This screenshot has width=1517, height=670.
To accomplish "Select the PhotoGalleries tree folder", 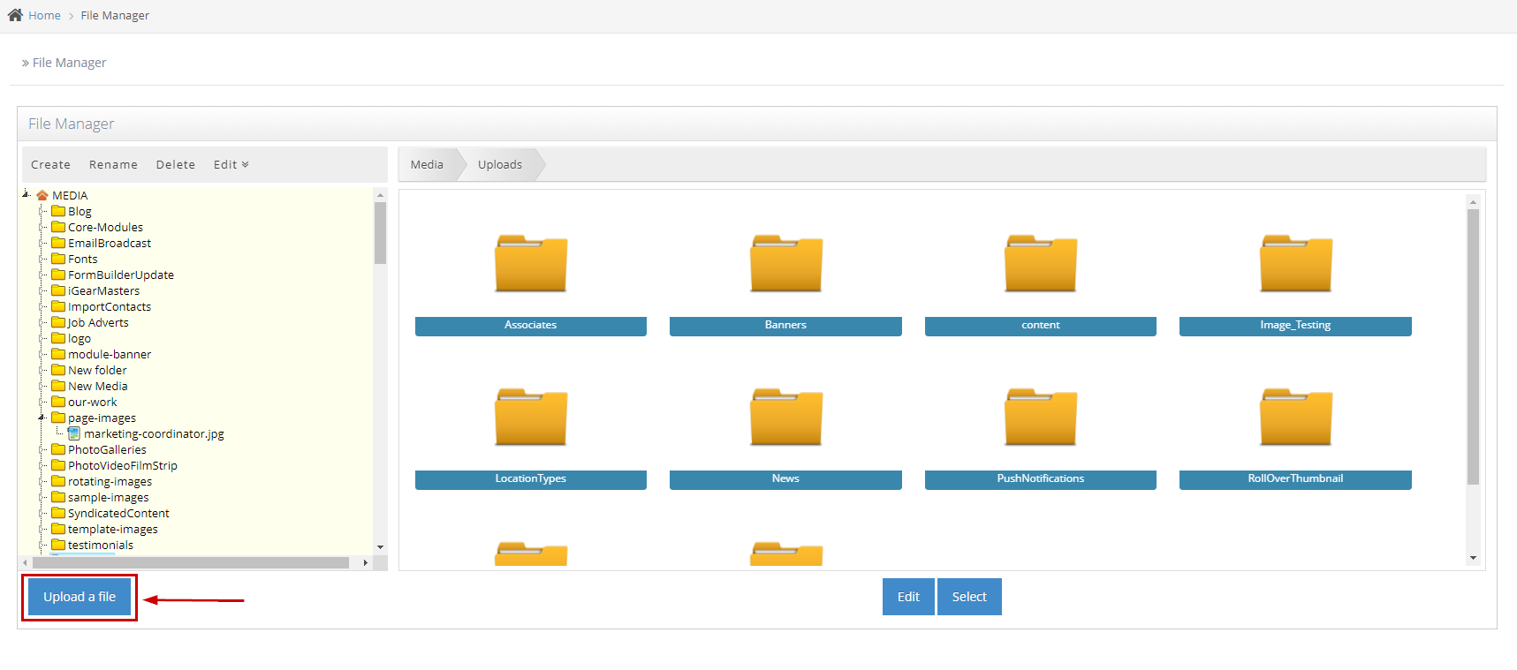I will click(x=107, y=449).
